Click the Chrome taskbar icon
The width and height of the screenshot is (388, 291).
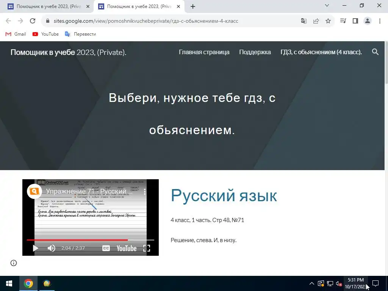(x=28, y=283)
